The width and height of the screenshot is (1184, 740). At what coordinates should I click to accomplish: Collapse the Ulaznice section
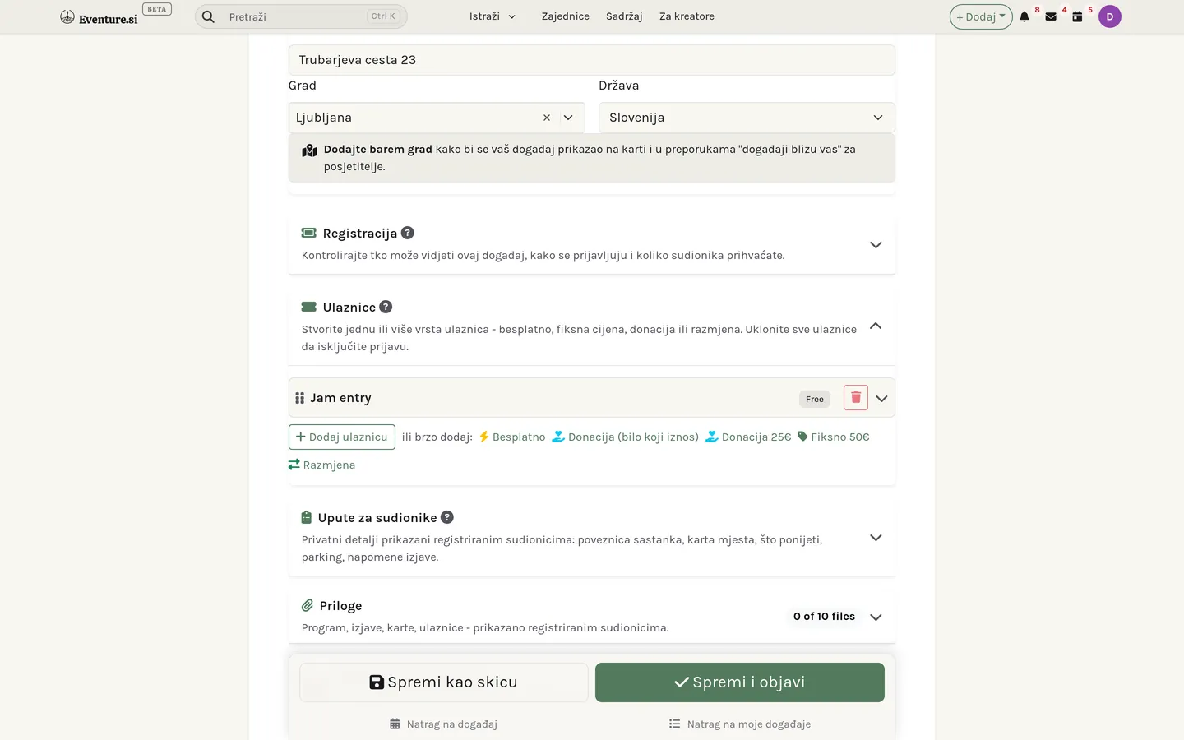click(876, 326)
